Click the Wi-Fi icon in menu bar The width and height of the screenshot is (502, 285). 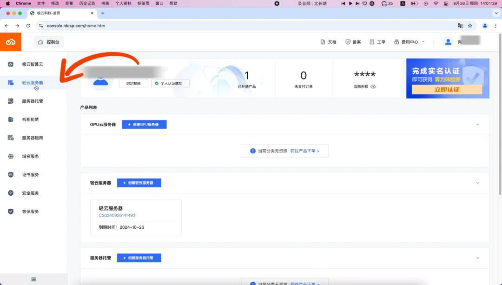pos(436,3)
